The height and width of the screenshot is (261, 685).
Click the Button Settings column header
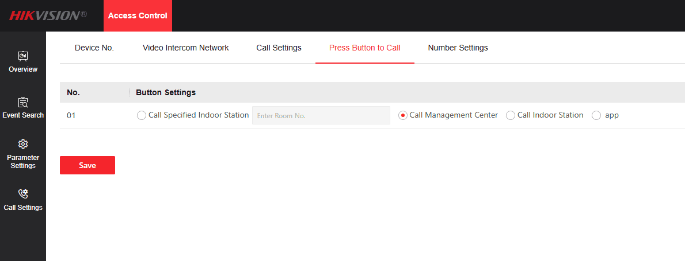pos(166,92)
